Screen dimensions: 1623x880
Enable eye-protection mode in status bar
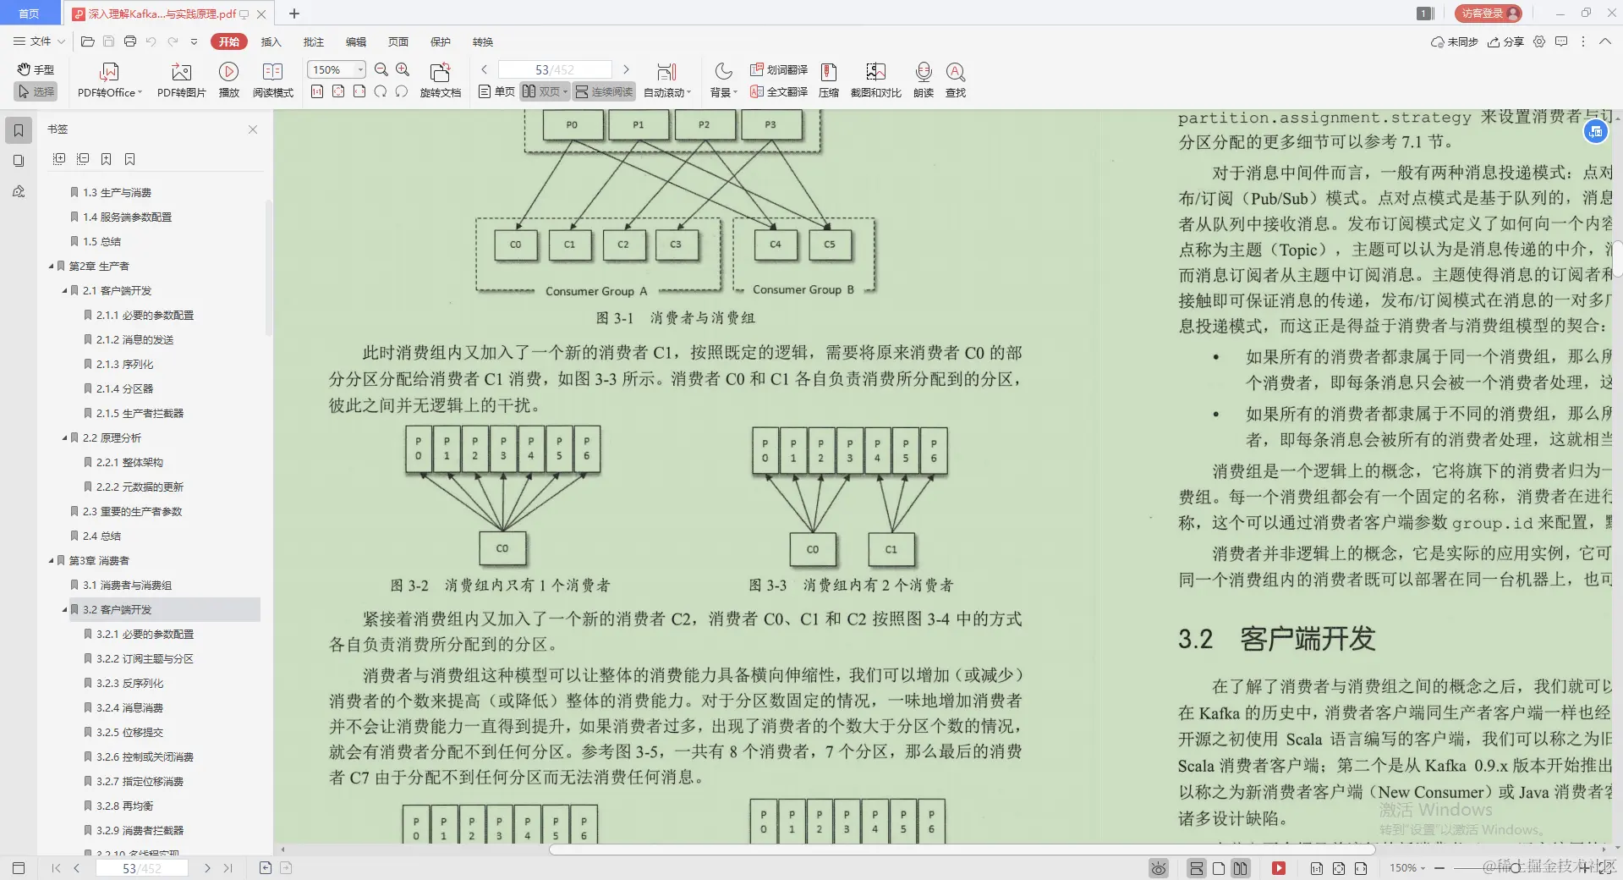click(x=1157, y=868)
